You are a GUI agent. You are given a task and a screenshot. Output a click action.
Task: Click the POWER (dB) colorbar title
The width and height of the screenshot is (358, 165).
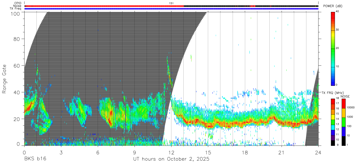333,6
